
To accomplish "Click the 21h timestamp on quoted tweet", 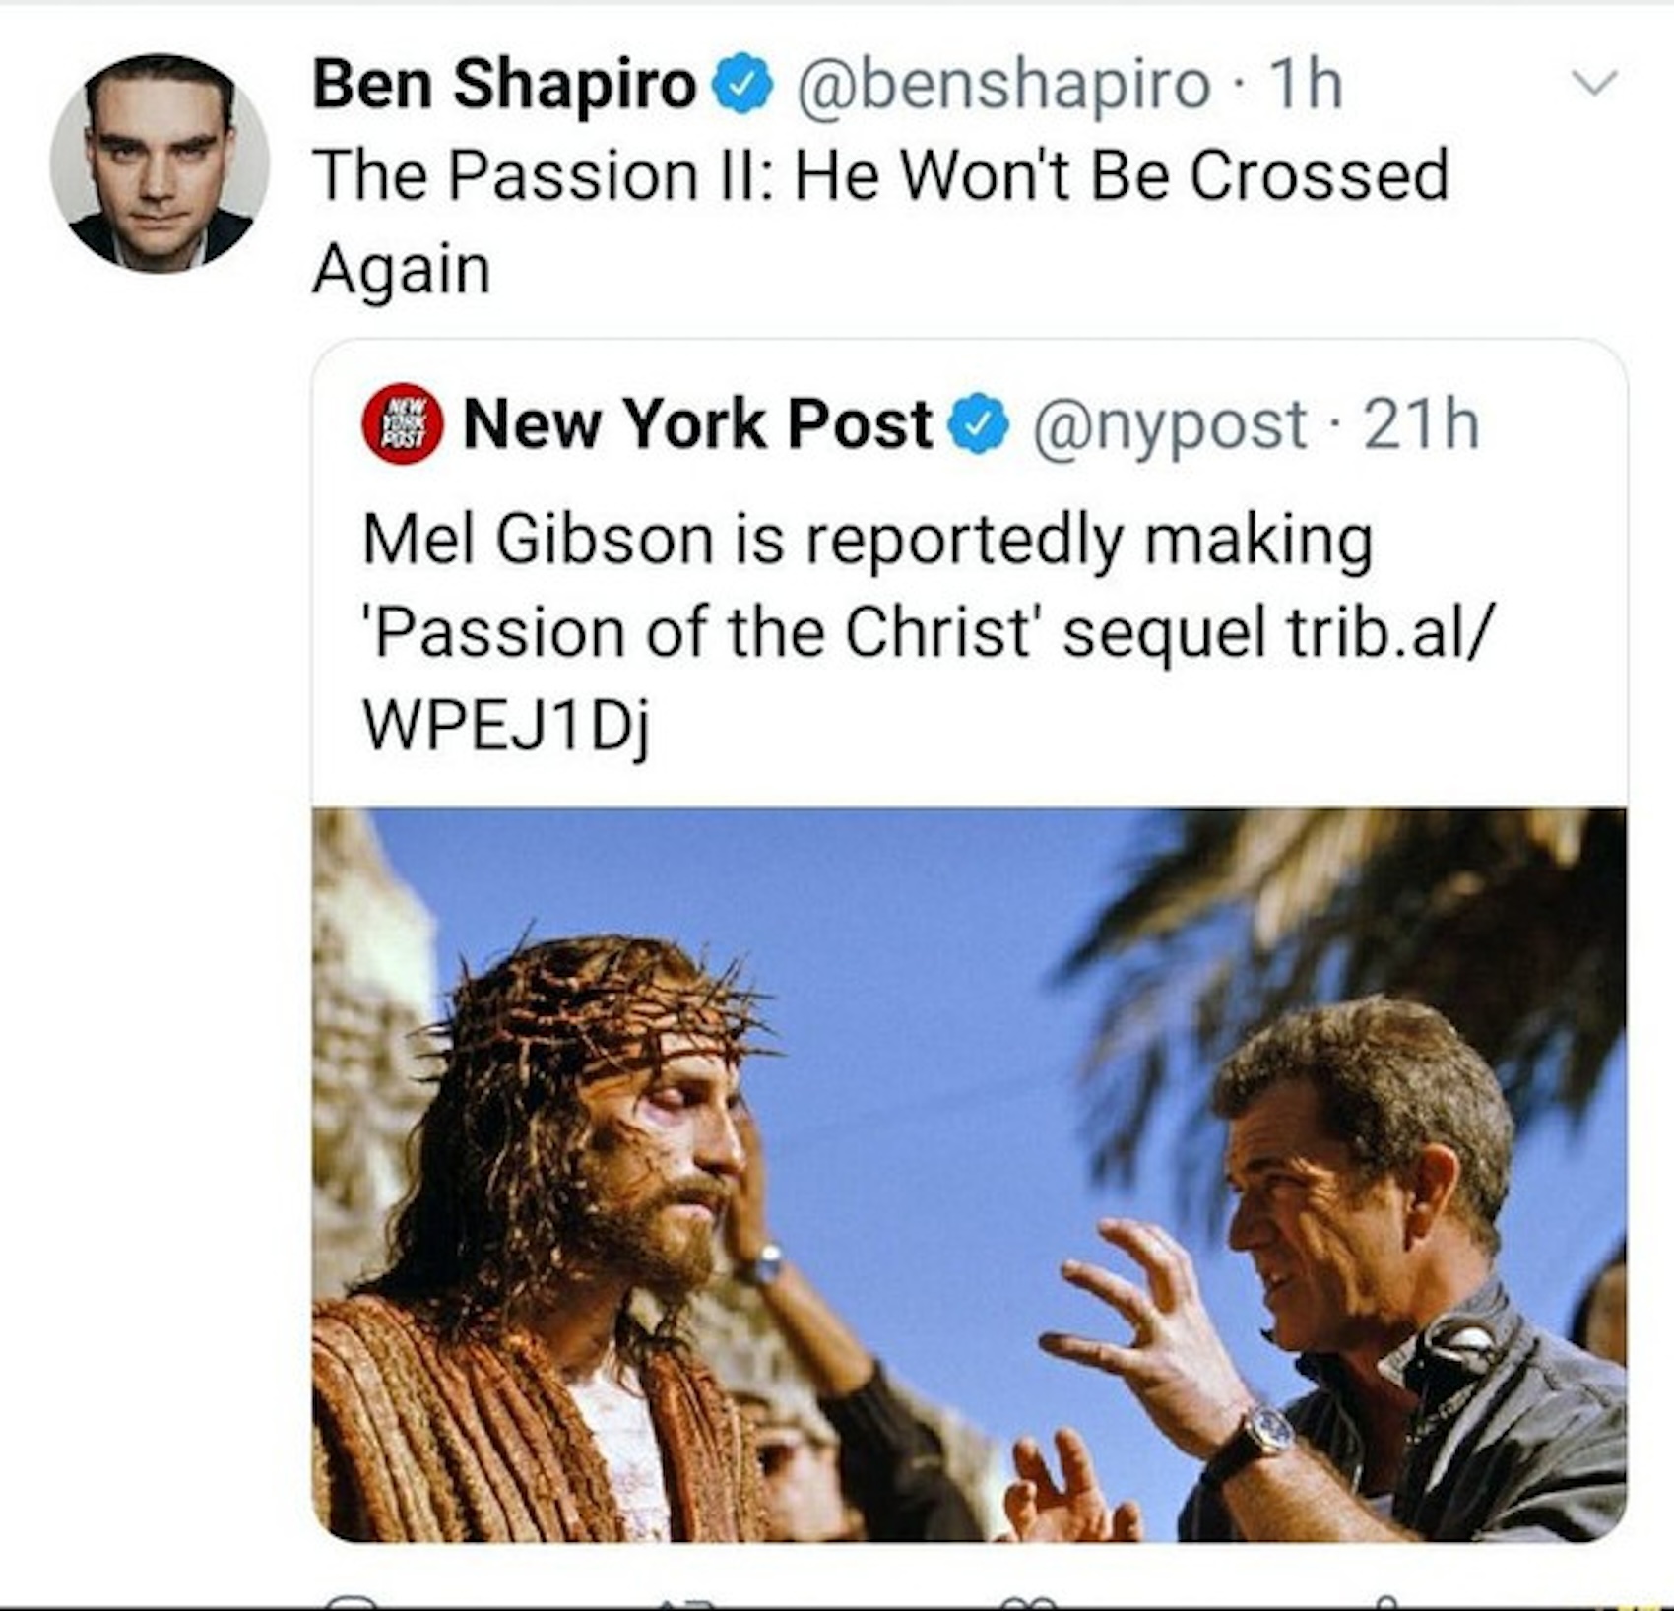I will click(1421, 425).
